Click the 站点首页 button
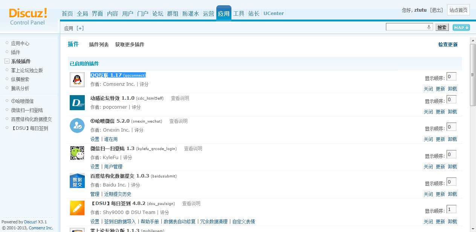The width and height of the screenshot is (476, 232). click(458, 10)
